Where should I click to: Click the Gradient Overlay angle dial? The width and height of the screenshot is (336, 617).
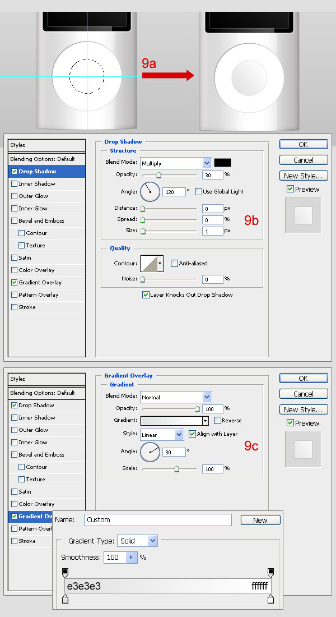click(x=150, y=452)
